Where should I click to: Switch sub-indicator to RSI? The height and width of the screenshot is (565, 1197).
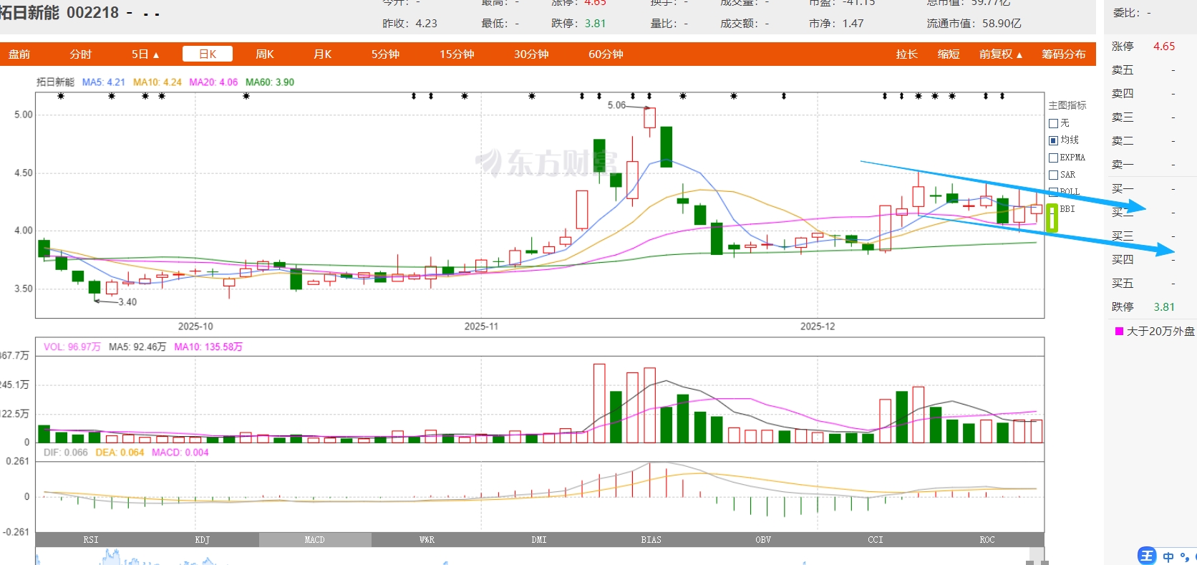pos(91,540)
